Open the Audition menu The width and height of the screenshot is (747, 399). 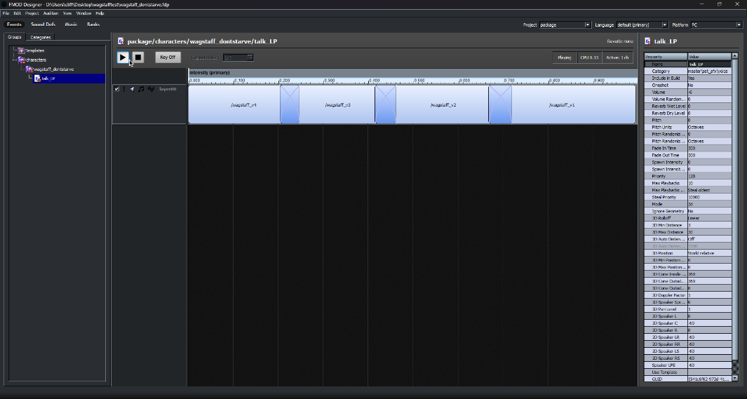tap(51, 13)
